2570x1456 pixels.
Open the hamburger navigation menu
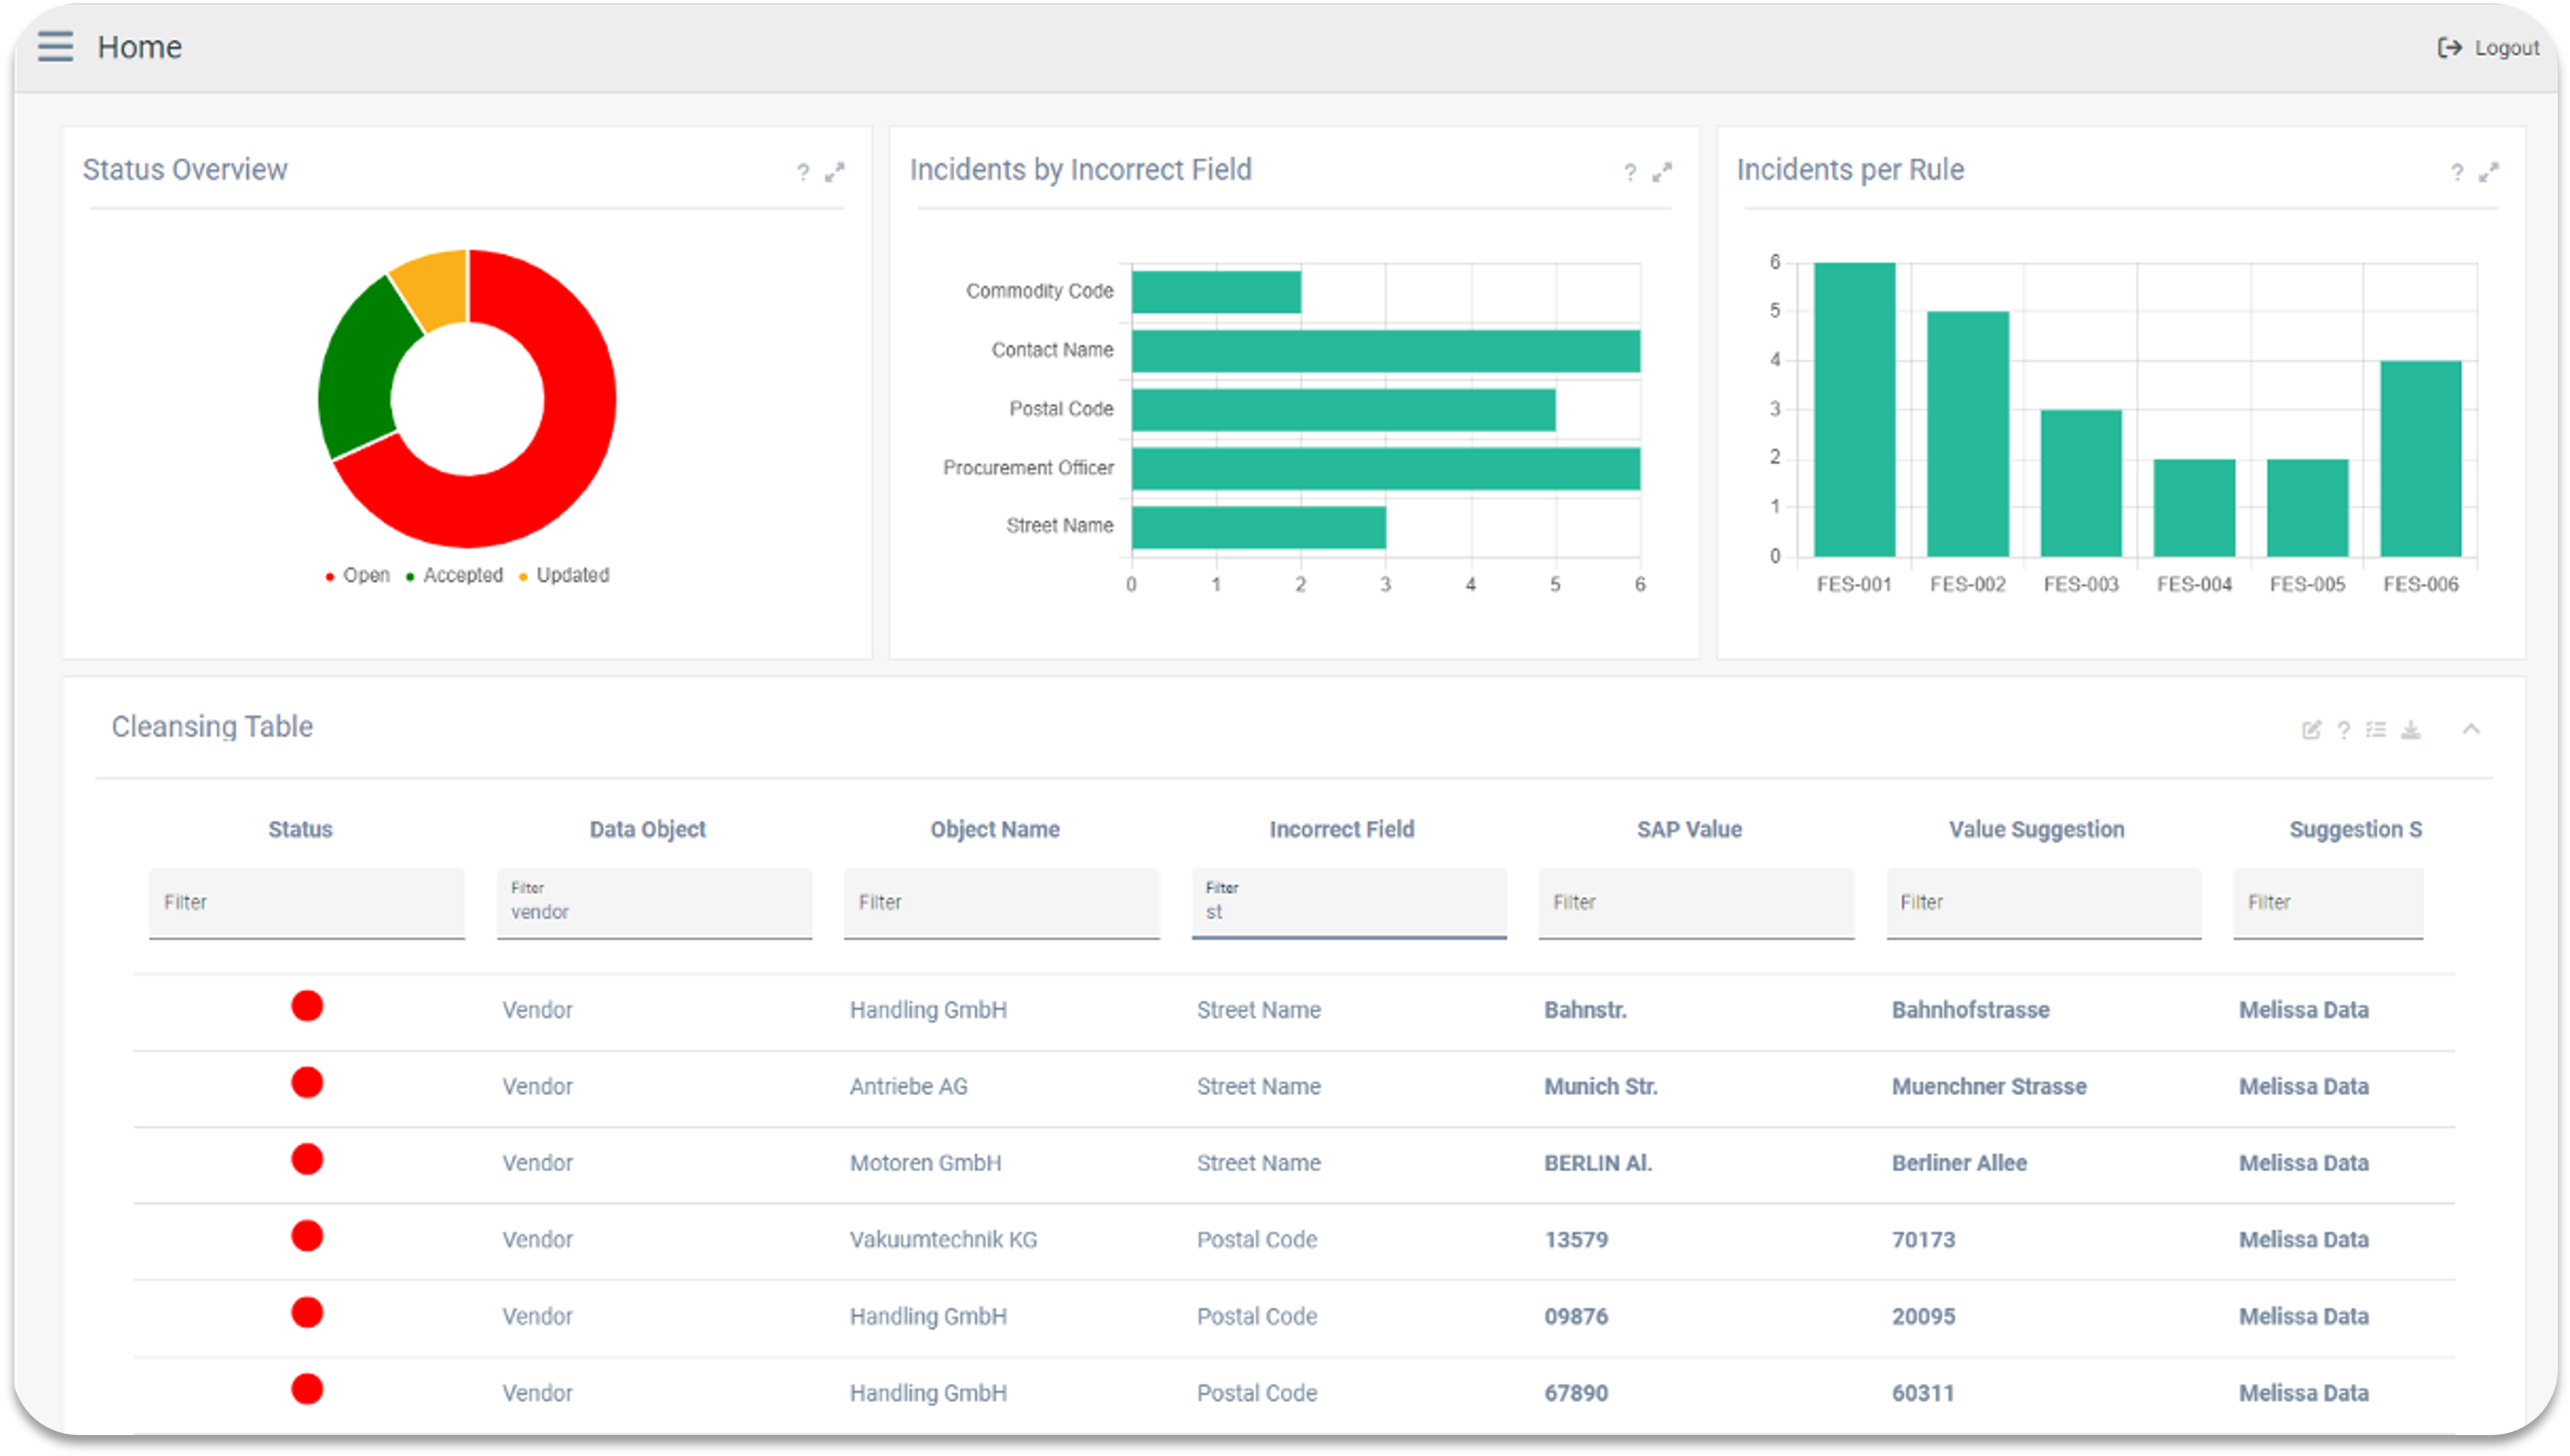tap(55, 46)
